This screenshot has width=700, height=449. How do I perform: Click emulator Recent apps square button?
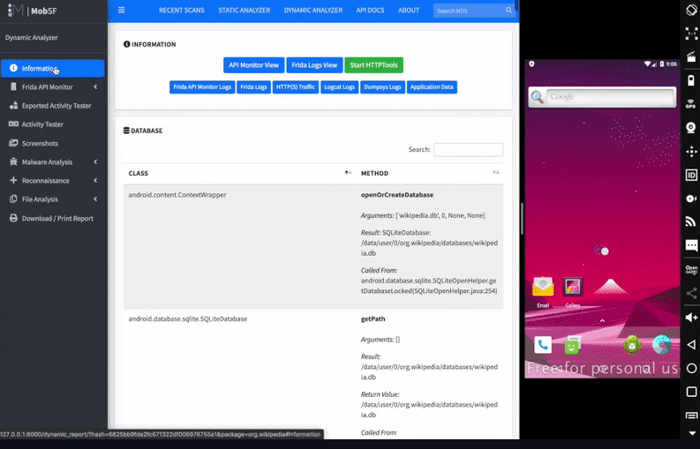click(691, 392)
